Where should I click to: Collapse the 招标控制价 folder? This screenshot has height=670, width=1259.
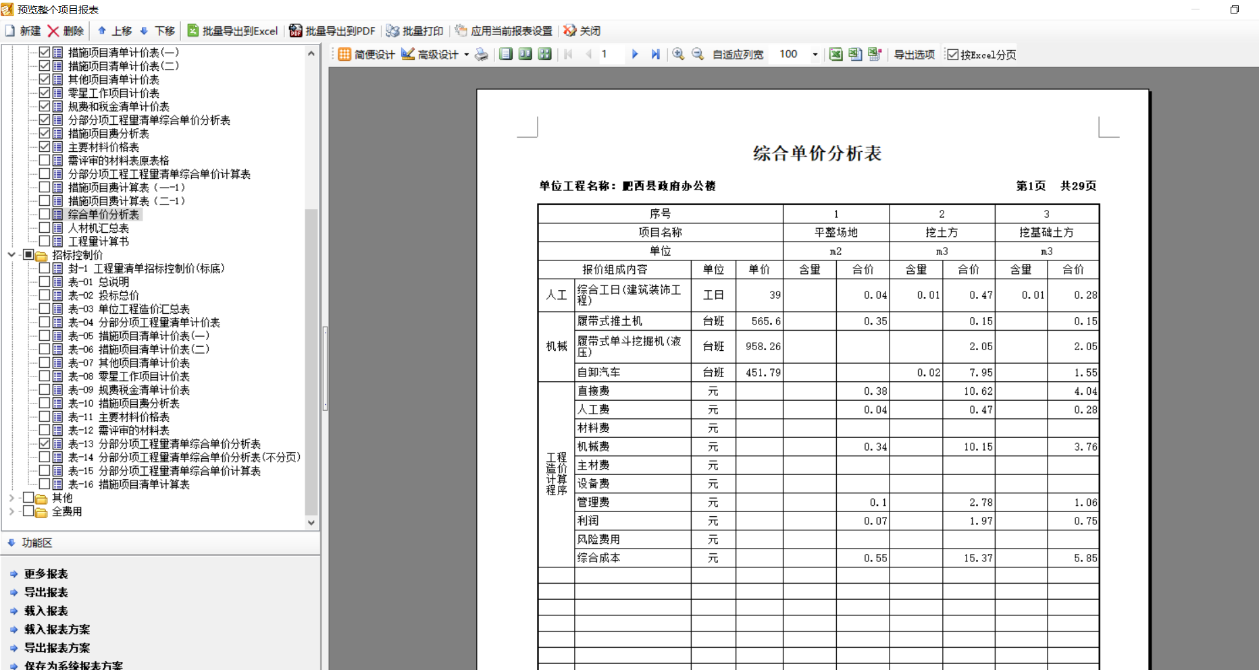coord(11,254)
